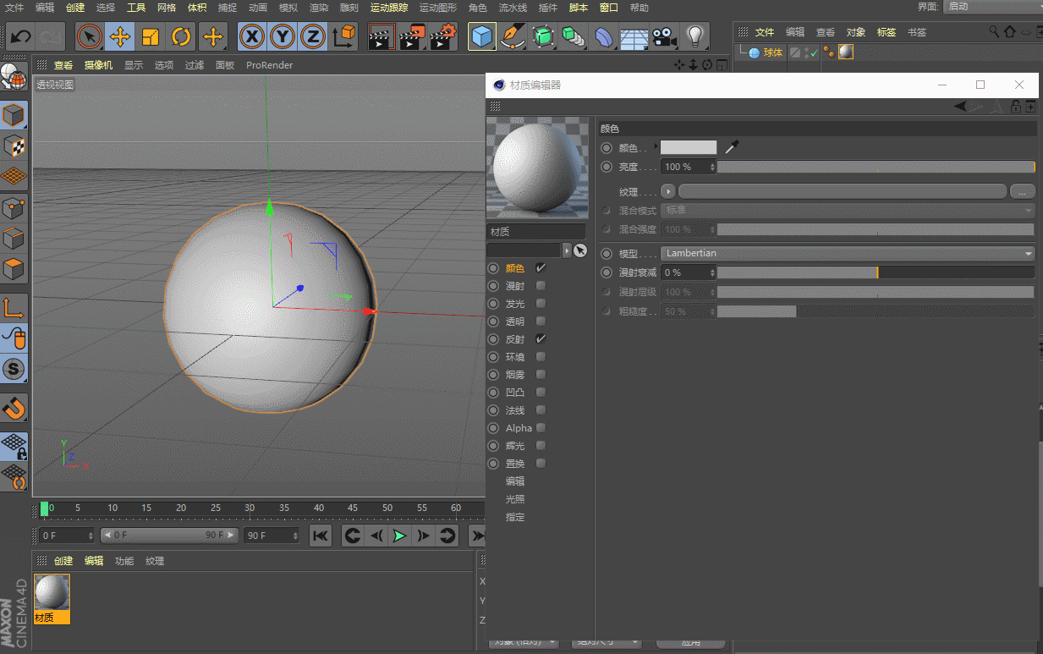Expand the 纹理 arrow button
The width and height of the screenshot is (1043, 654).
click(668, 191)
